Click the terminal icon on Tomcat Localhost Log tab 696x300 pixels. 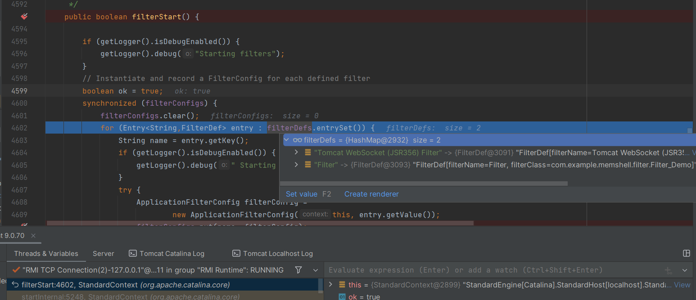(236, 253)
